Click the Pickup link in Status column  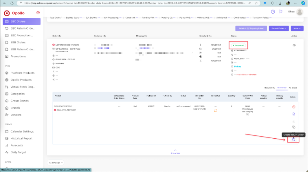pyautogui.click(x=237, y=67)
